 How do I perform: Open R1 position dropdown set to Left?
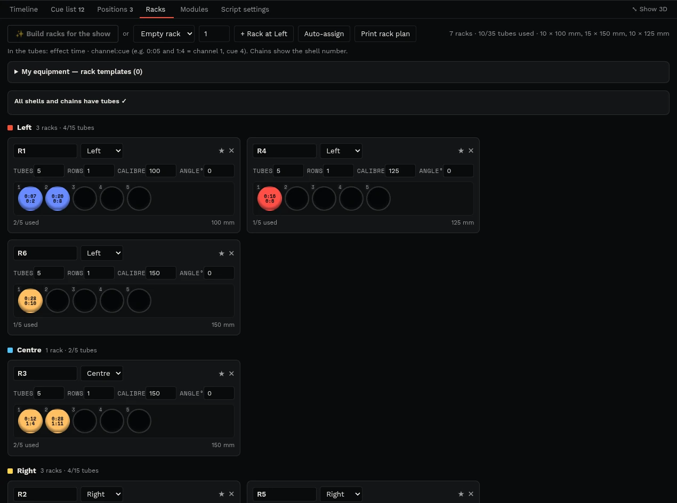point(101,151)
